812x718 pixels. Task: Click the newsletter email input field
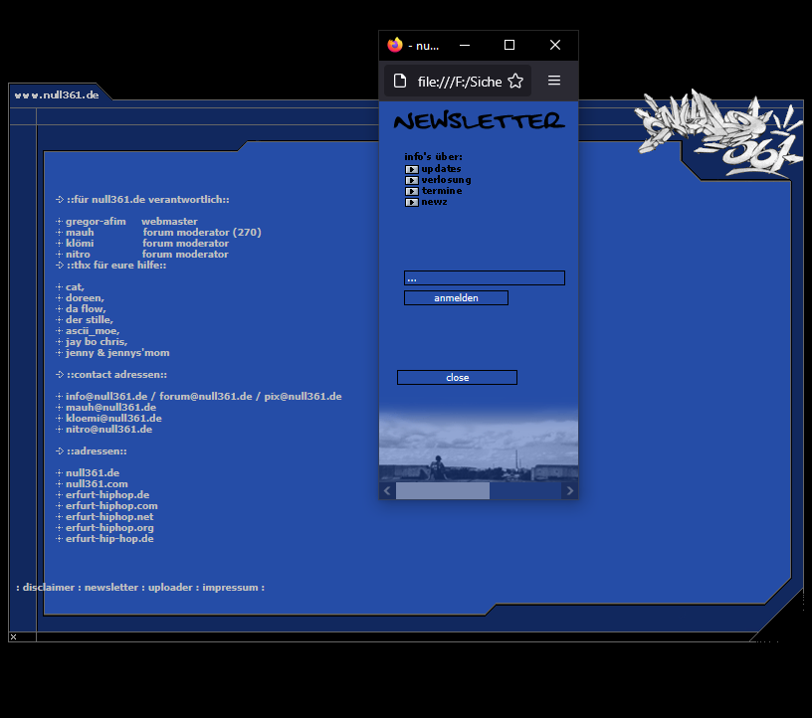(x=484, y=278)
